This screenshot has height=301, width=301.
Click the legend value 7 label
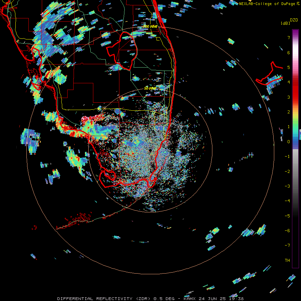tap(289, 37)
